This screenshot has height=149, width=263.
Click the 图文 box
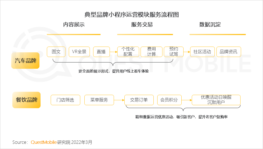pos(56,52)
